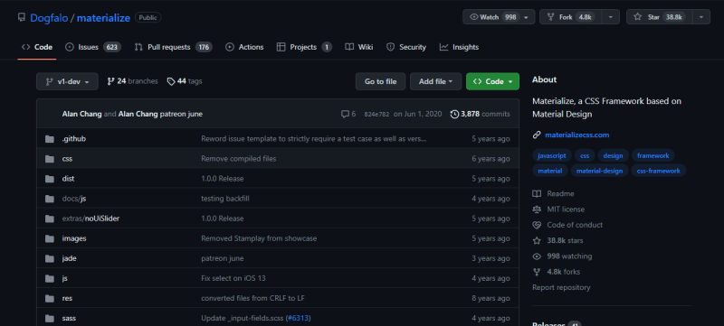Viewport: 724px width, 326px height.
Task: Expand the Add file dropdown
Action: point(436,81)
